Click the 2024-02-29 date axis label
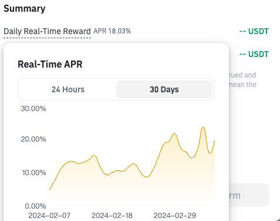This screenshot has height=221, width=280. [x=175, y=216]
